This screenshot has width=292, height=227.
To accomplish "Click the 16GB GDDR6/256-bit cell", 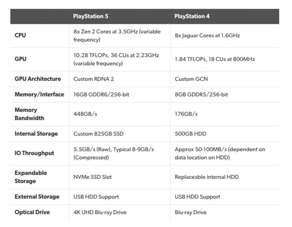I will pos(101,94).
